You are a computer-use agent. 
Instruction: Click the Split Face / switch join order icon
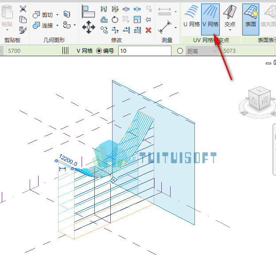pyautogui.click(x=67, y=25)
